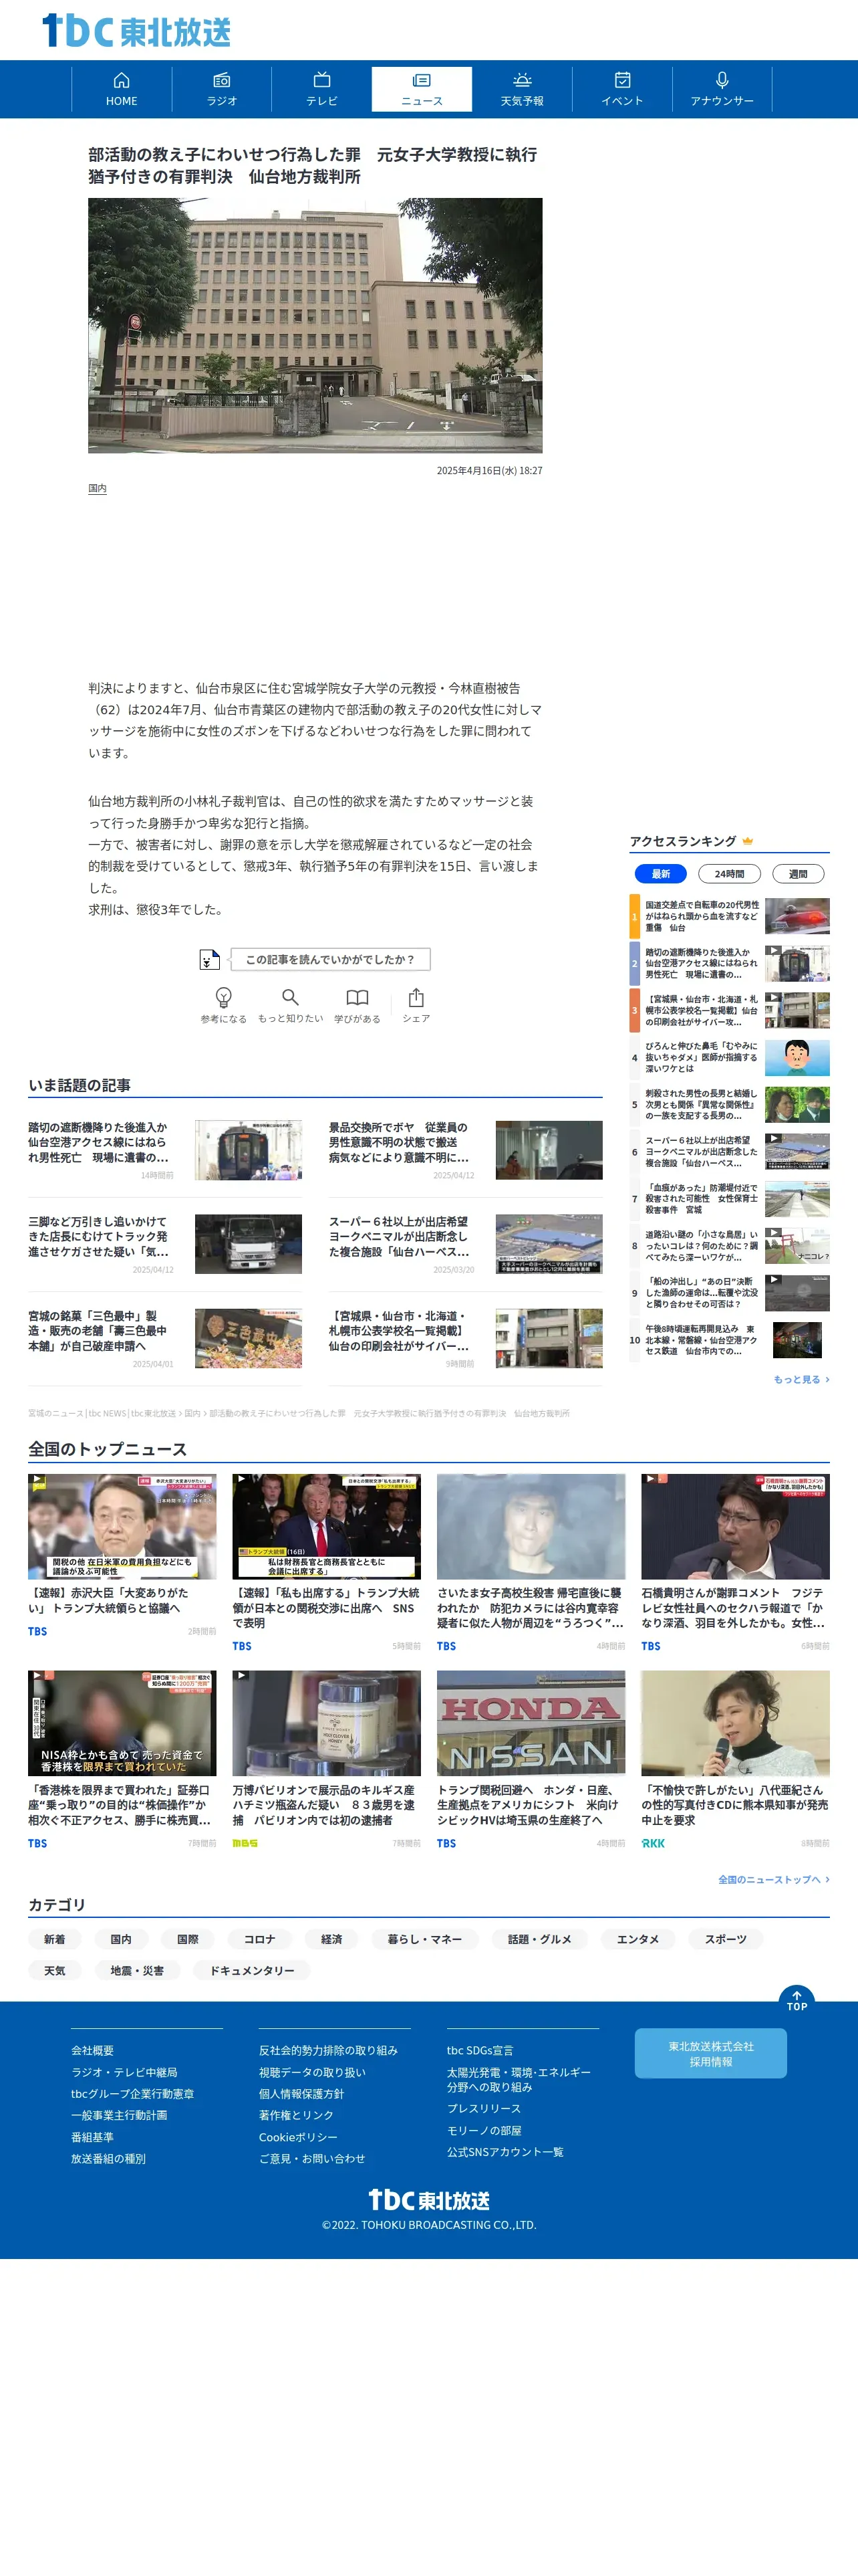Click the シェア share icon

[x=416, y=997]
